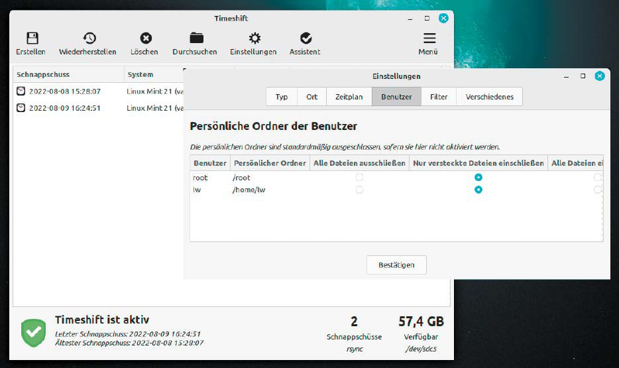This screenshot has height=368, width=619.
Task: Click 'Timeshift ist aktiv' status text
Action: click(x=102, y=320)
